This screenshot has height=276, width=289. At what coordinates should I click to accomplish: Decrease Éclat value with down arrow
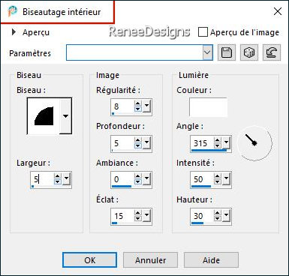click(137, 219)
